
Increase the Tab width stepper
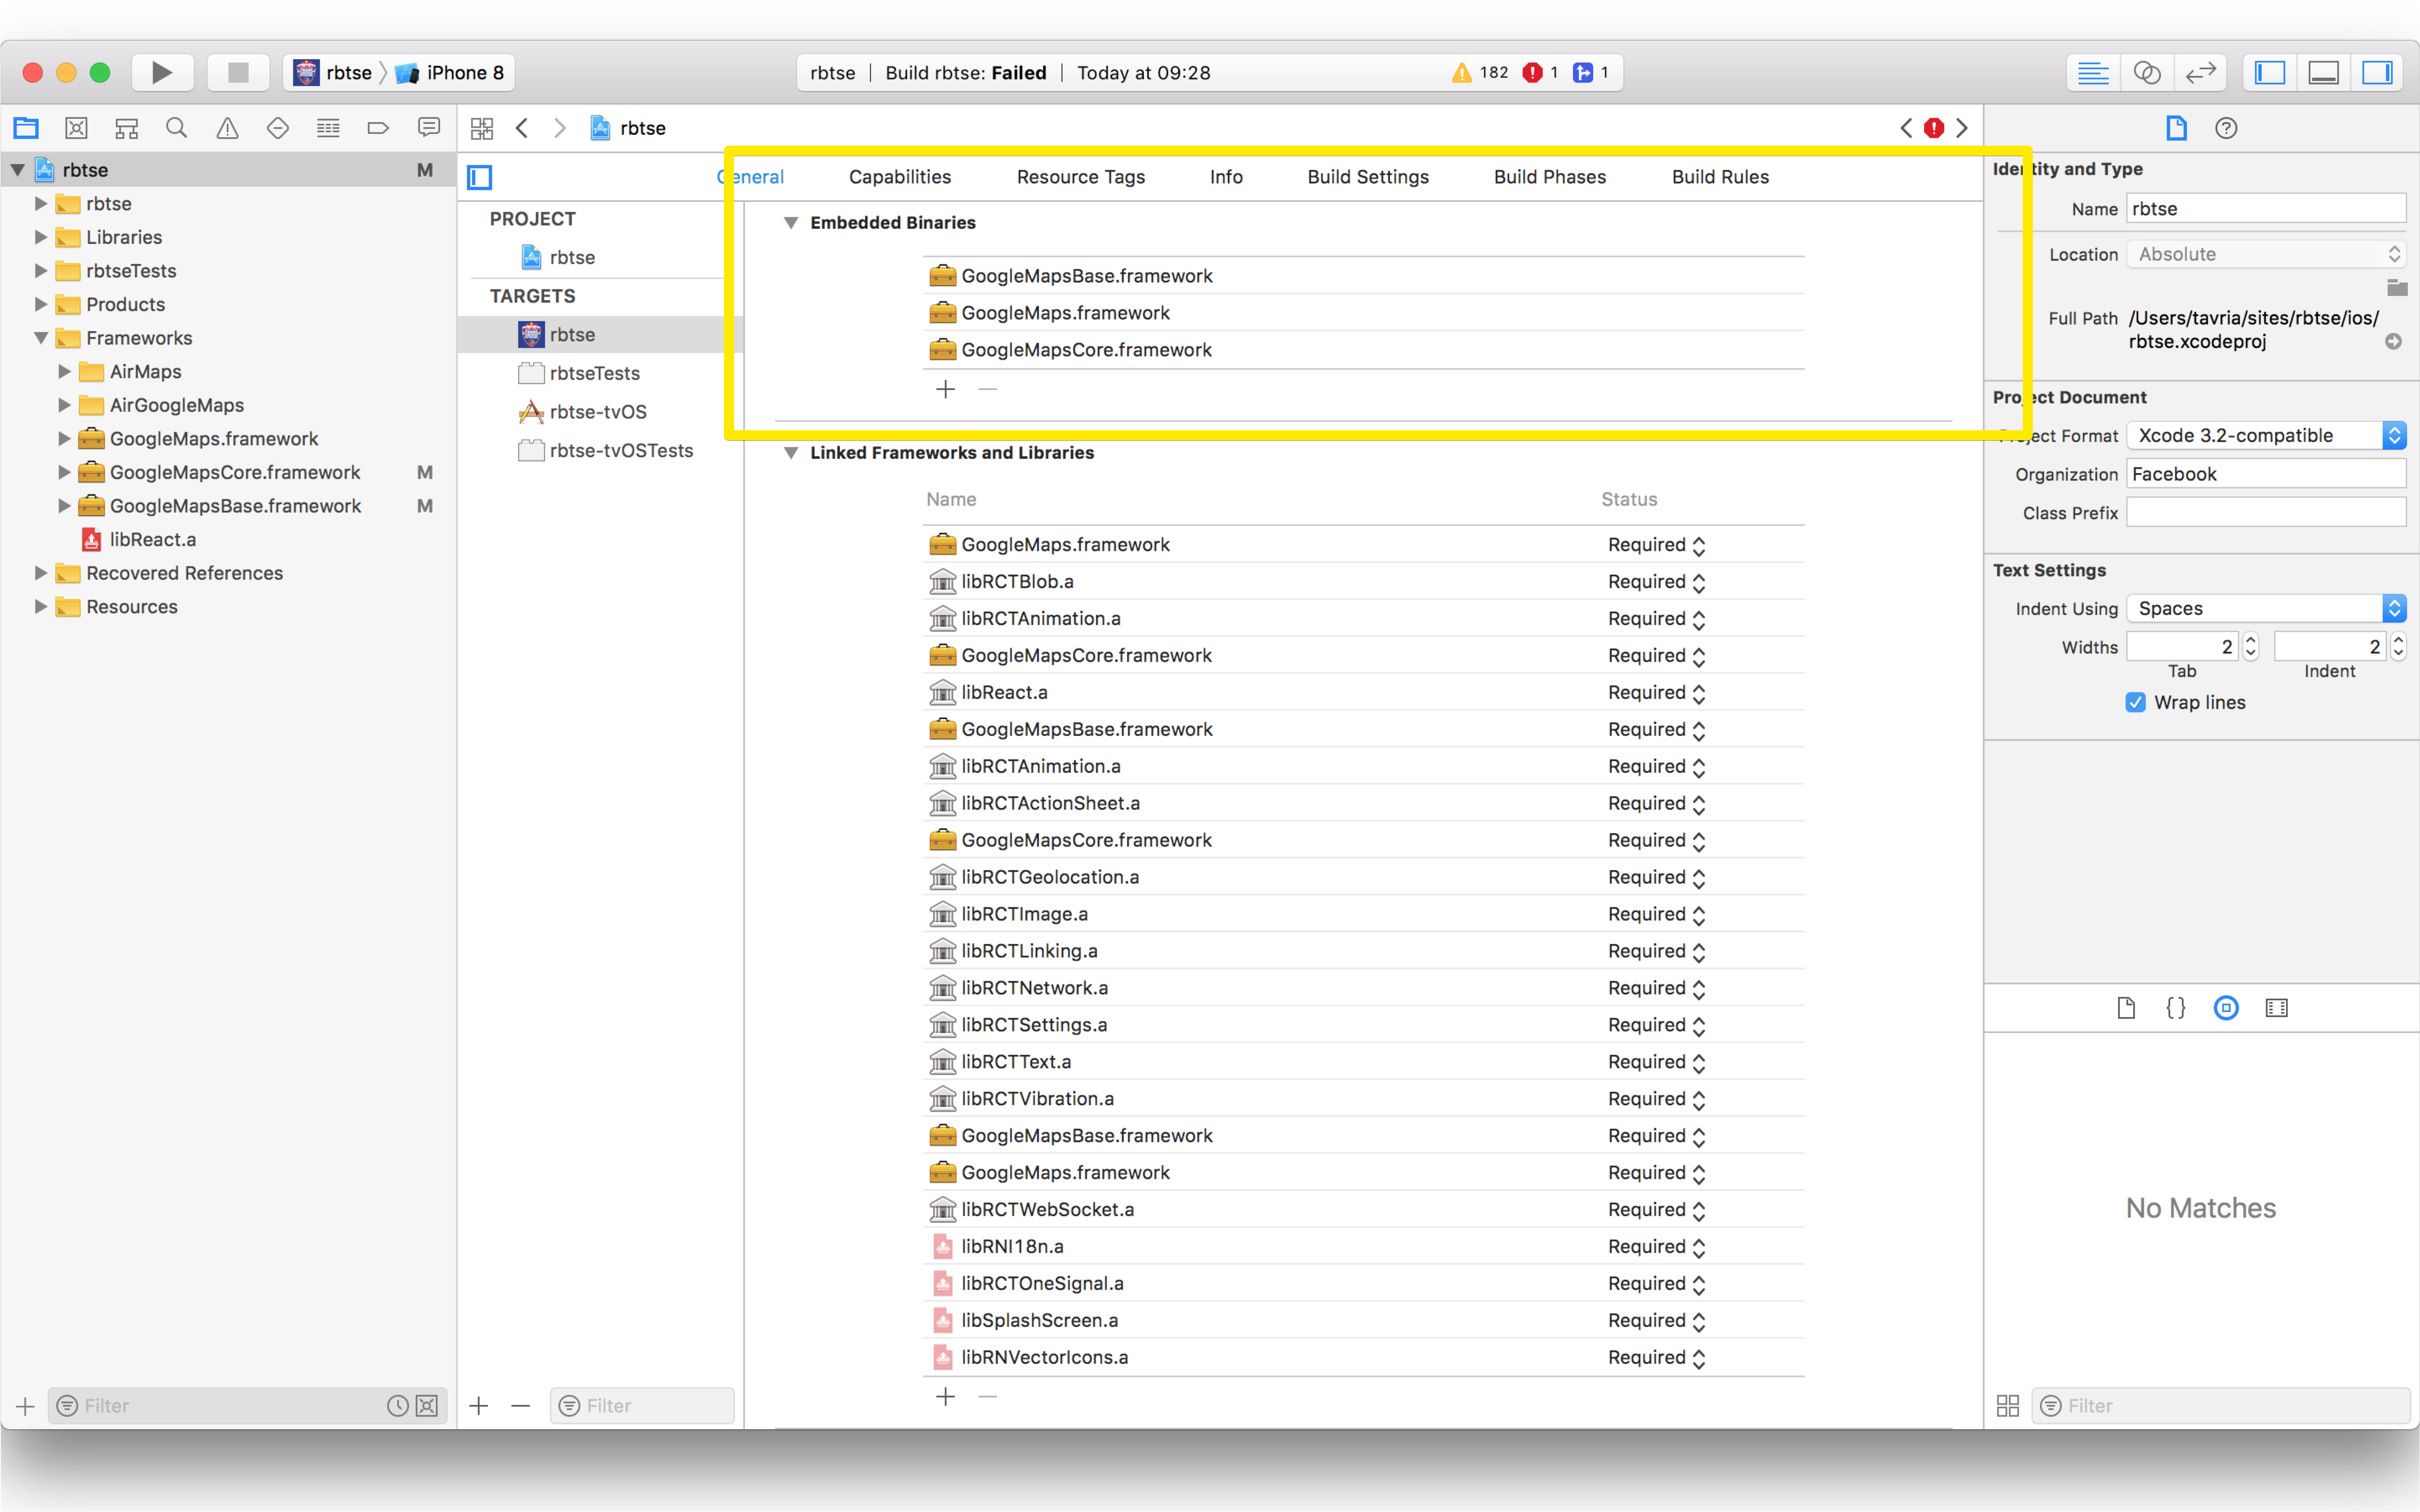(x=2250, y=640)
